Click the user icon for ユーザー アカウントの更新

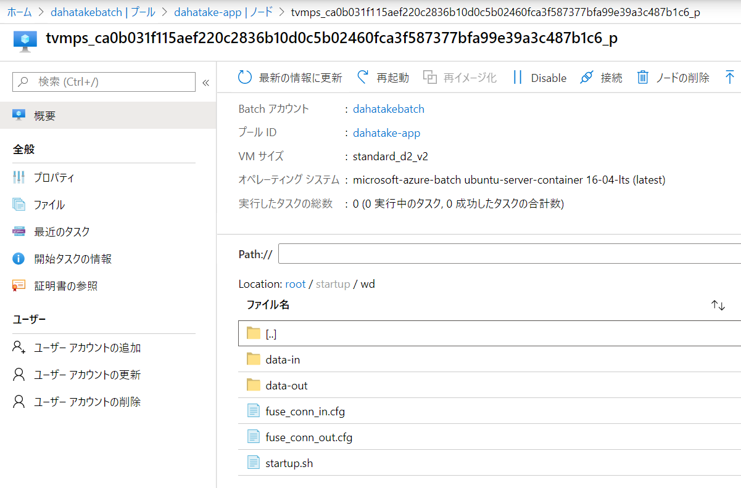click(x=19, y=375)
